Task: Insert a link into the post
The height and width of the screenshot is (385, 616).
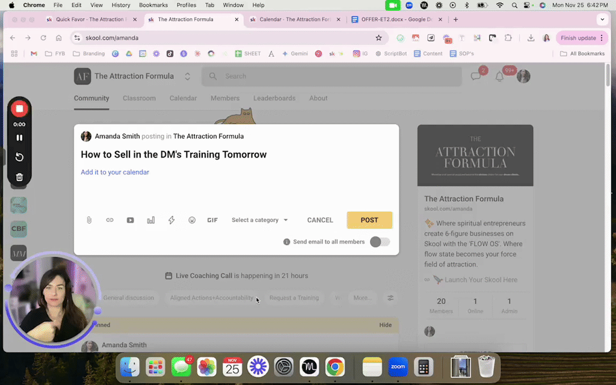Action: (109, 220)
